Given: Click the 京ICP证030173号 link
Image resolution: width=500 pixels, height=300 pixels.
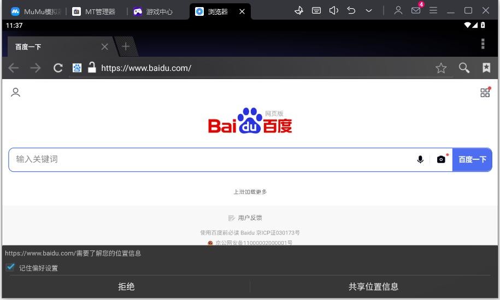Looking at the screenshot, I should point(278,232).
